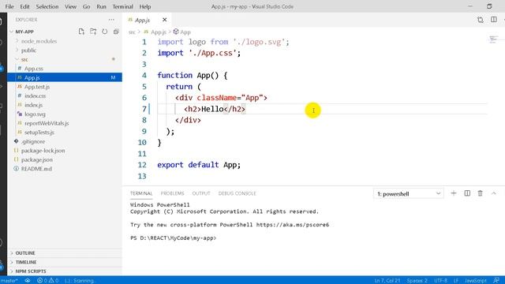Open the File menu
The width and height of the screenshot is (505, 284).
pyautogui.click(x=9, y=6)
